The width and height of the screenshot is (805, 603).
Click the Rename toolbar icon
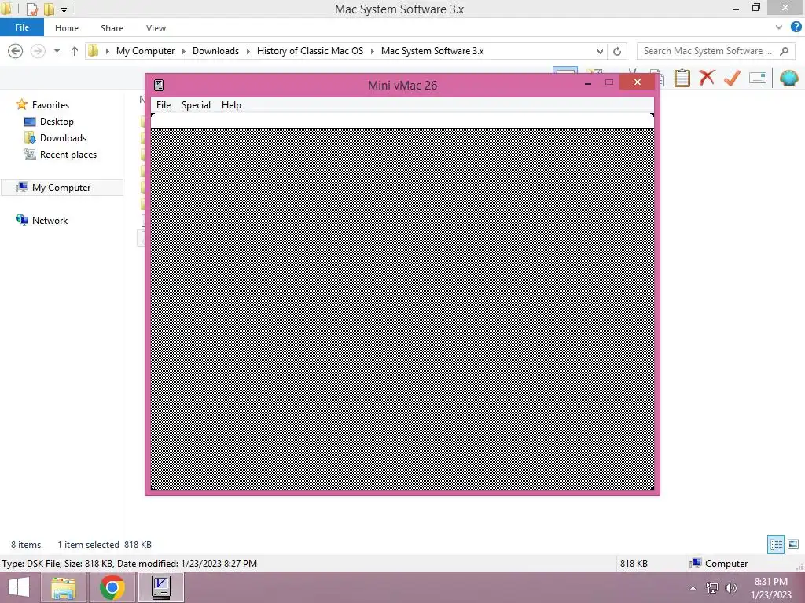758,78
